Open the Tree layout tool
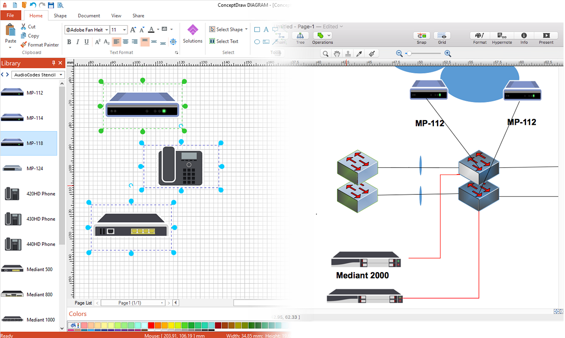This screenshot has height=338, width=565. tap(300, 38)
